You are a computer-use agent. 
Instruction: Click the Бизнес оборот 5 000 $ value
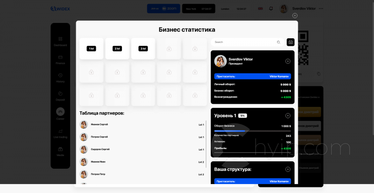point(286,91)
